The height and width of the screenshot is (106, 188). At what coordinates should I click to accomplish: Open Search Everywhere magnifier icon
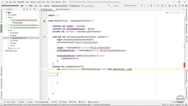179,6
